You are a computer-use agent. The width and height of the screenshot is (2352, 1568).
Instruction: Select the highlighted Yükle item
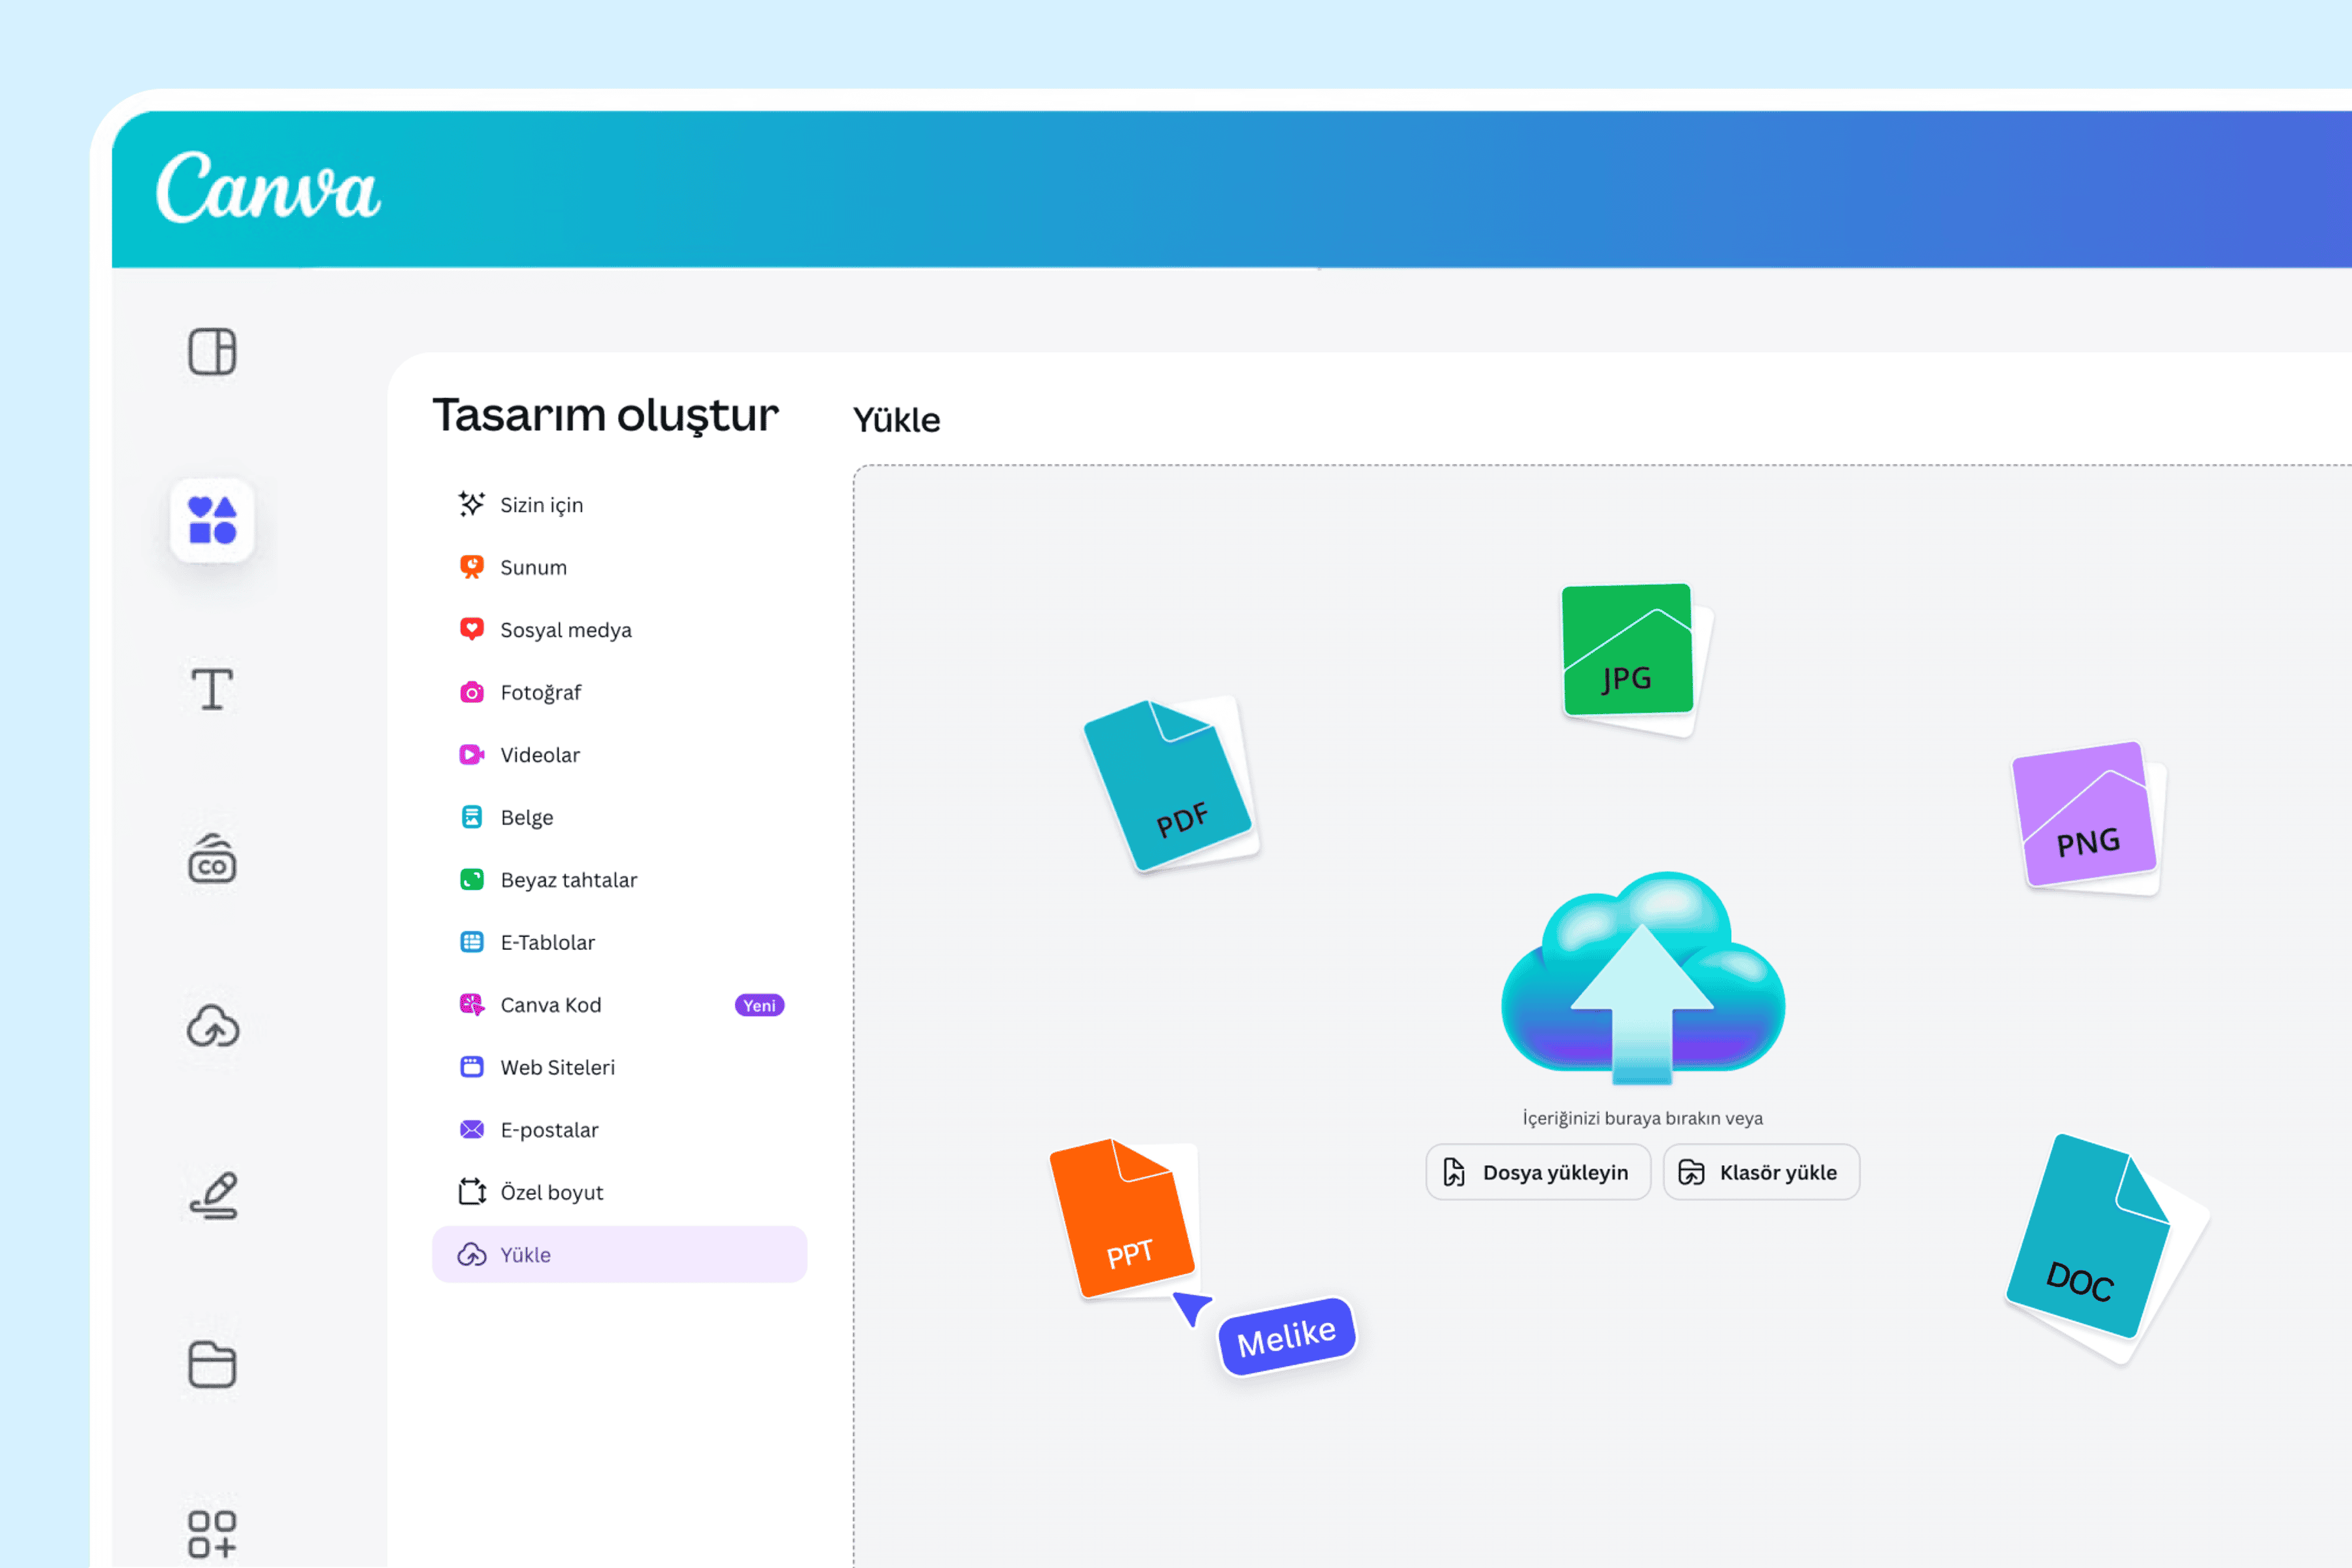pyautogui.click(x=620, y=1254)
